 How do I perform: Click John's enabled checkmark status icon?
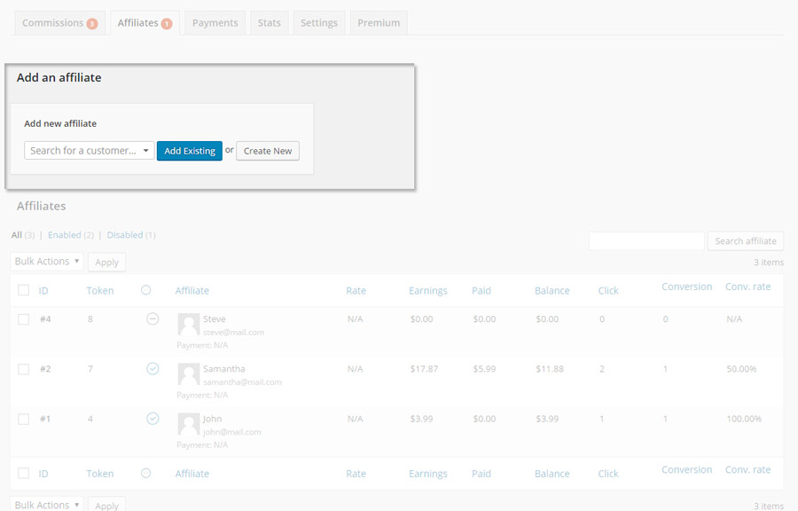(153, 418)
